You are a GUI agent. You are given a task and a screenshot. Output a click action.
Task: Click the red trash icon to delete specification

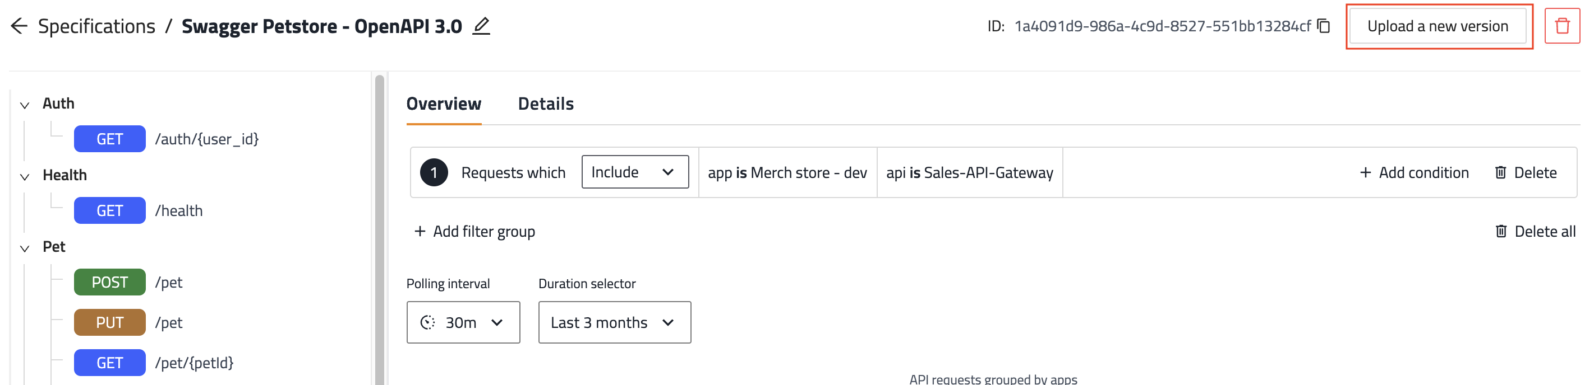1562,26
